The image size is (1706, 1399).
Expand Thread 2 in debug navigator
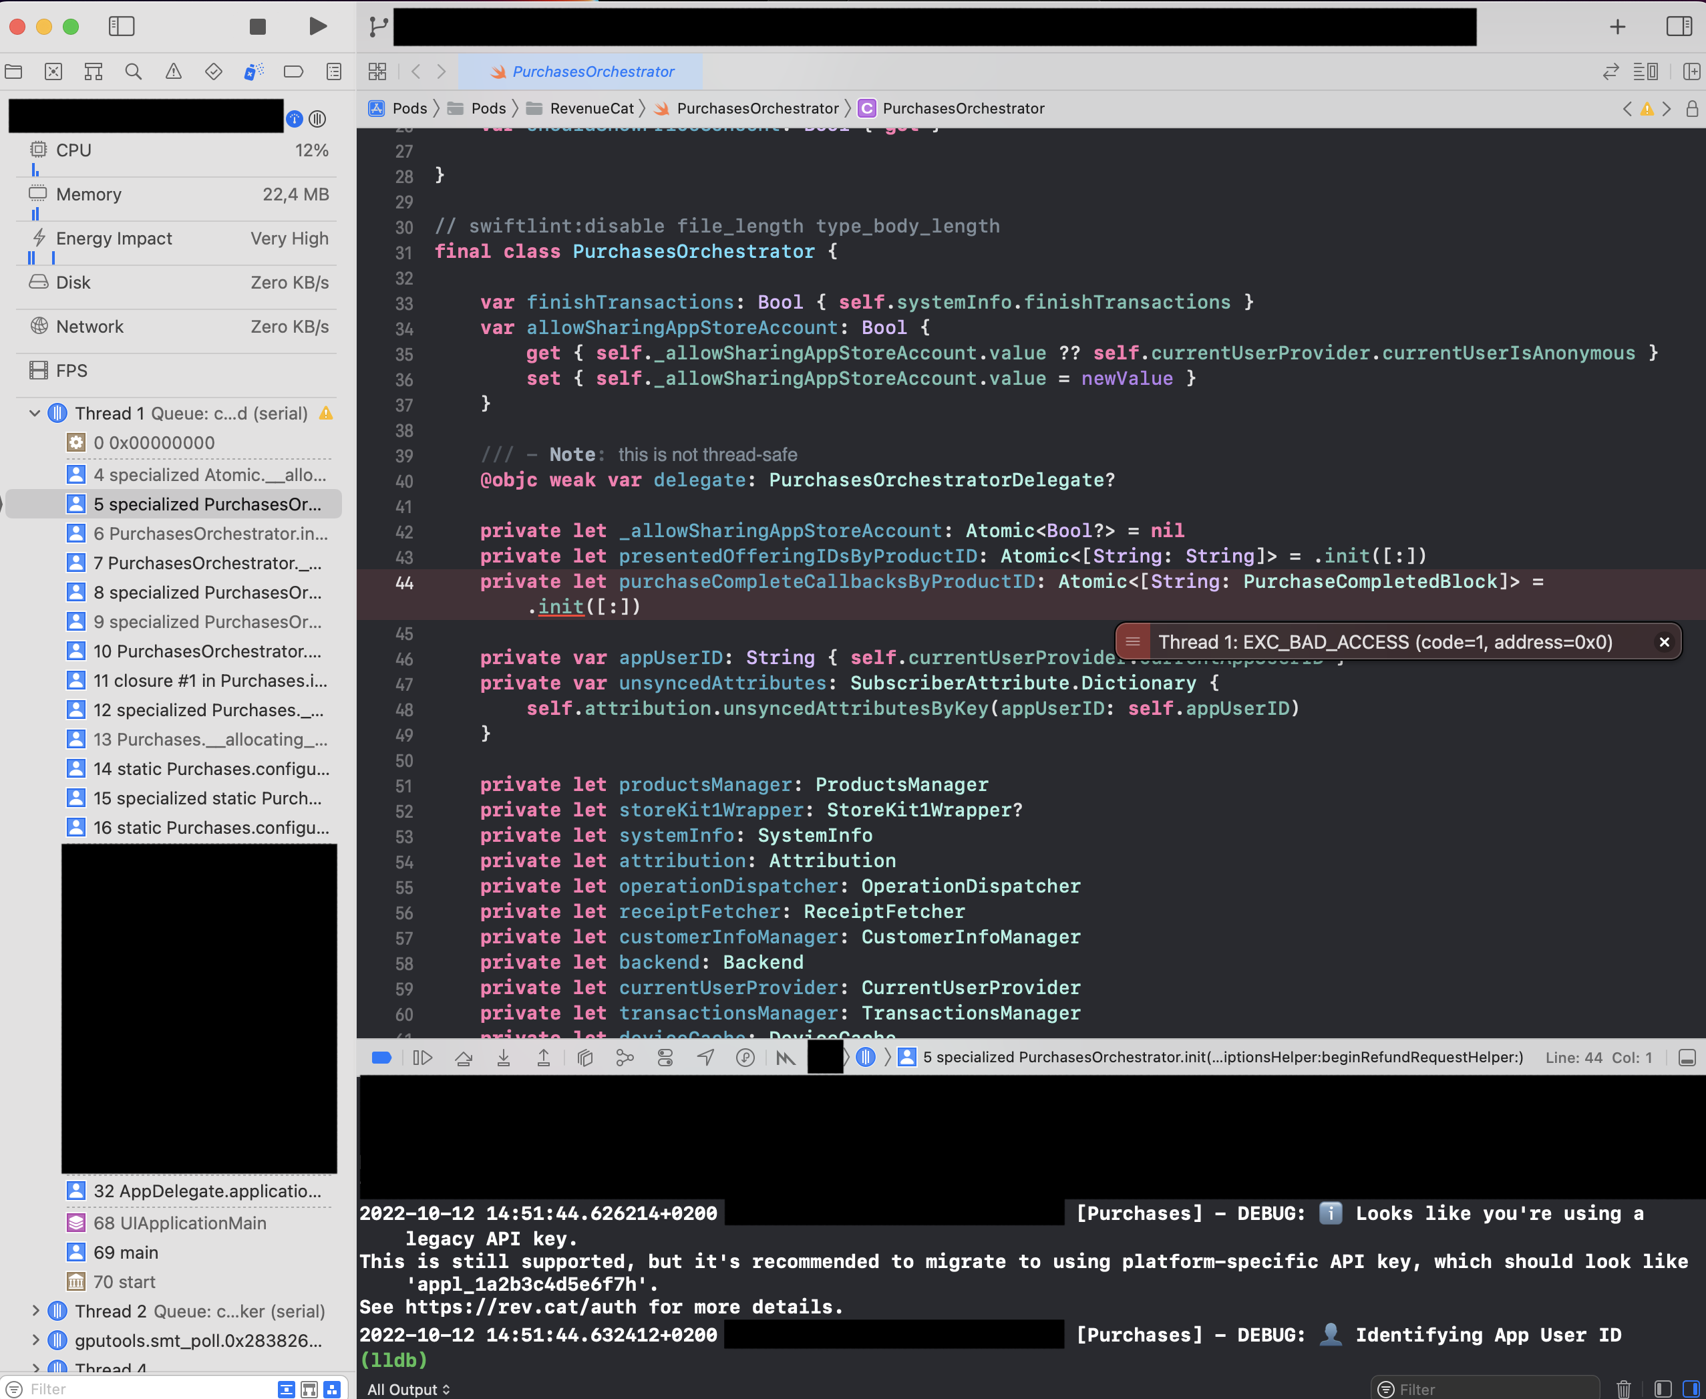[35, 1311]
